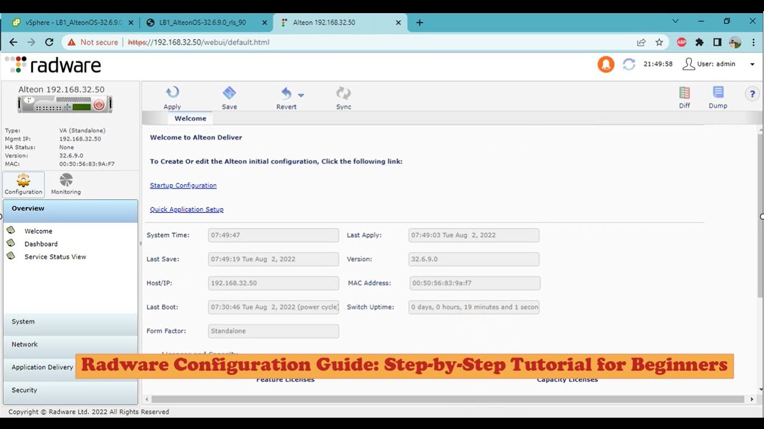Screen dimensions: 764x429
Task: Click the refresh arrows icon beside the clock
Action: [629, 64]
